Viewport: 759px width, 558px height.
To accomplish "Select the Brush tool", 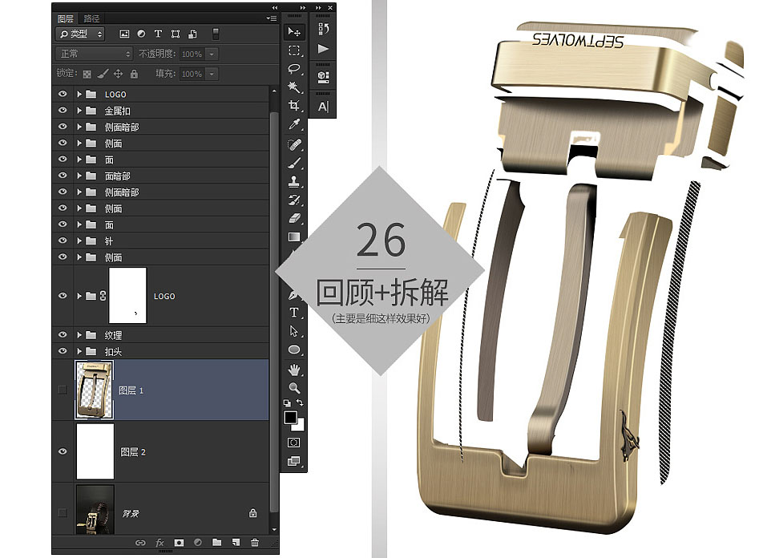I will click(x=294, y=164).
